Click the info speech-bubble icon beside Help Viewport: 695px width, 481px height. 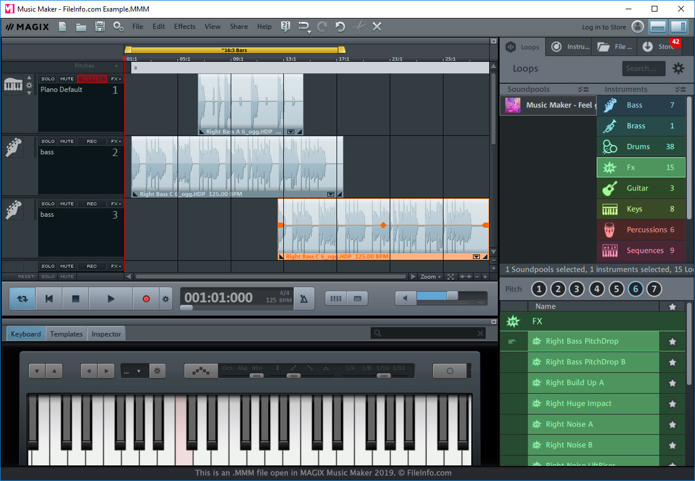tap(285, 27)
